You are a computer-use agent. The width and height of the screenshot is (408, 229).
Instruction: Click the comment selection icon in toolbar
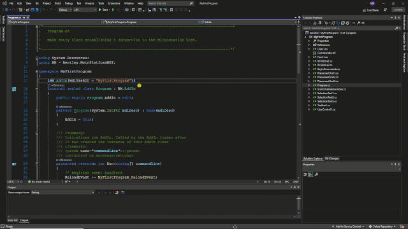[160, 10]
